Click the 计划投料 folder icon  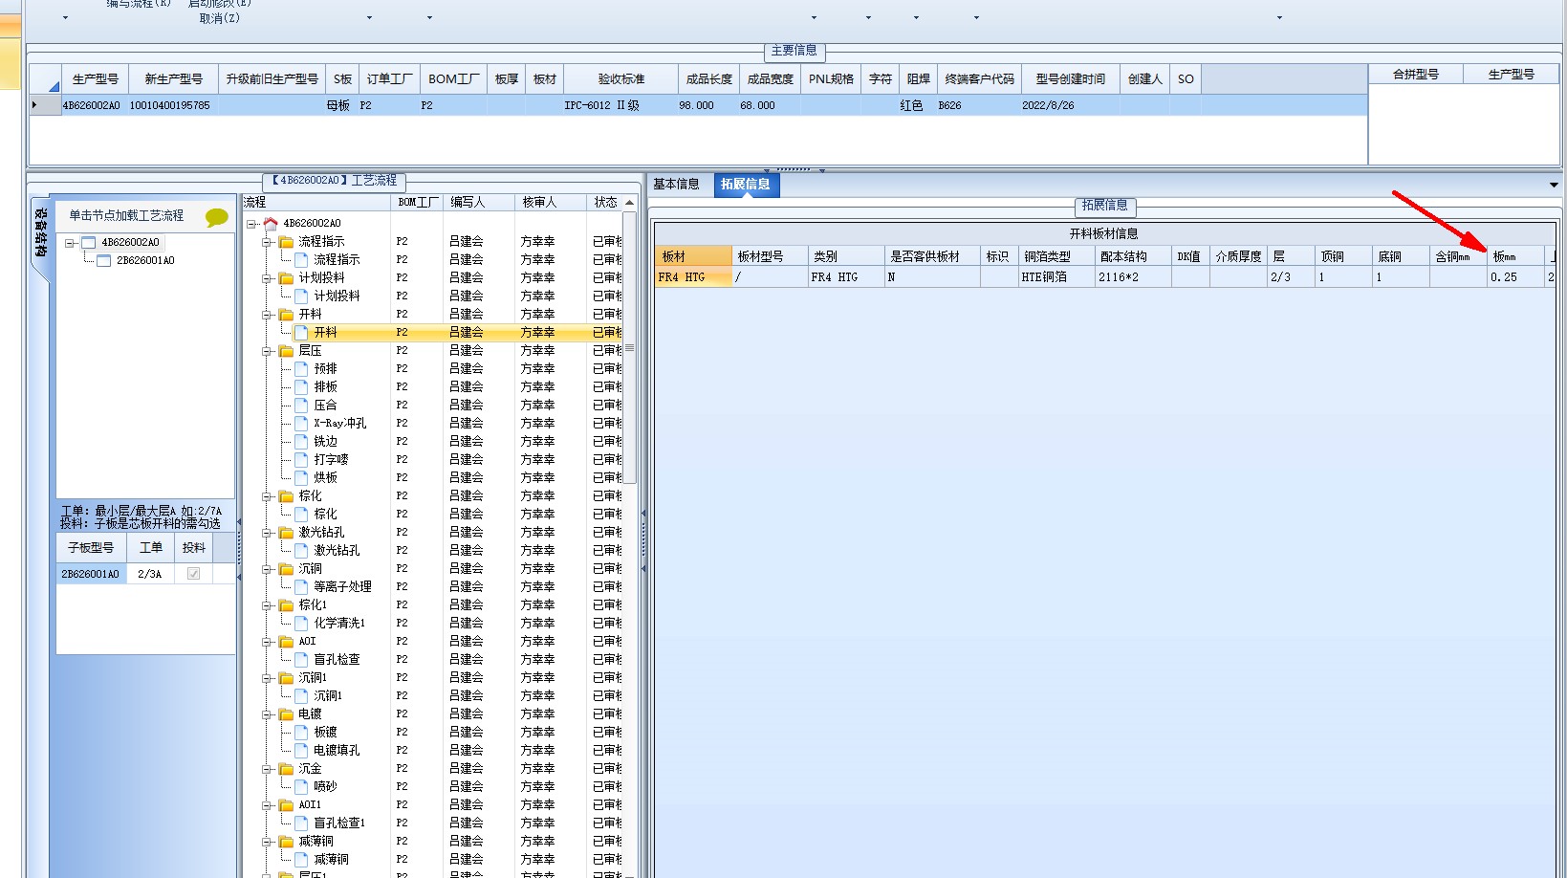pyautogui.click(x=286, y=277)
